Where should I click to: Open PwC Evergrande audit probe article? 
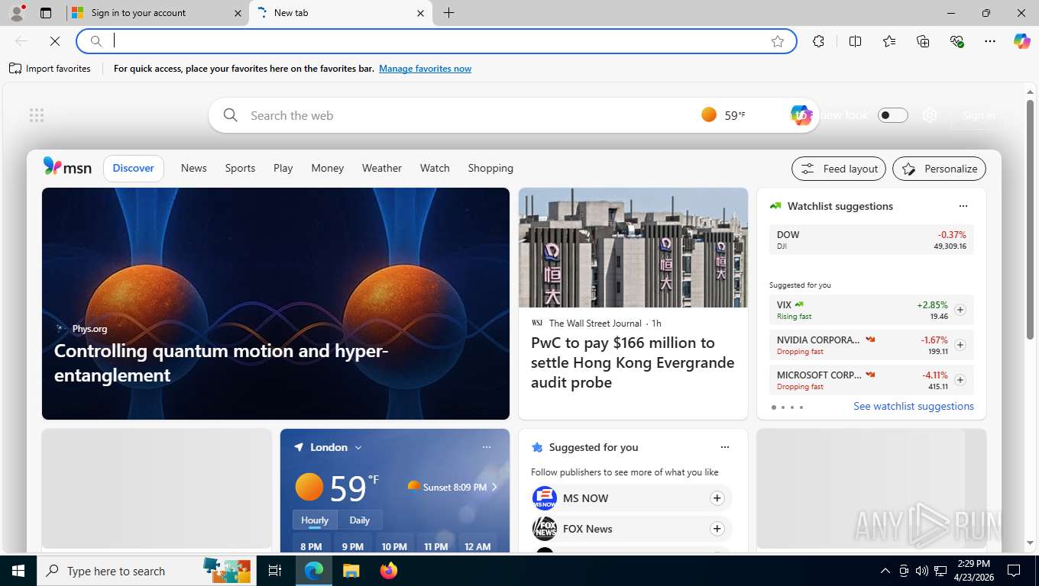coord(633,362)
